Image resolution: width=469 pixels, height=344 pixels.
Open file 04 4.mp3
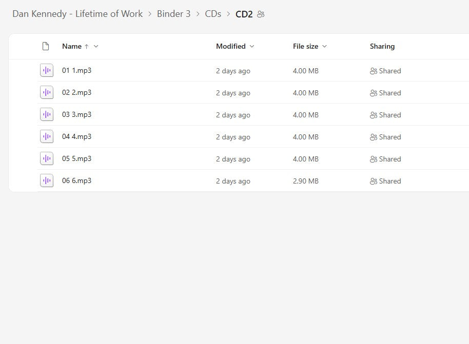[76, 136]
